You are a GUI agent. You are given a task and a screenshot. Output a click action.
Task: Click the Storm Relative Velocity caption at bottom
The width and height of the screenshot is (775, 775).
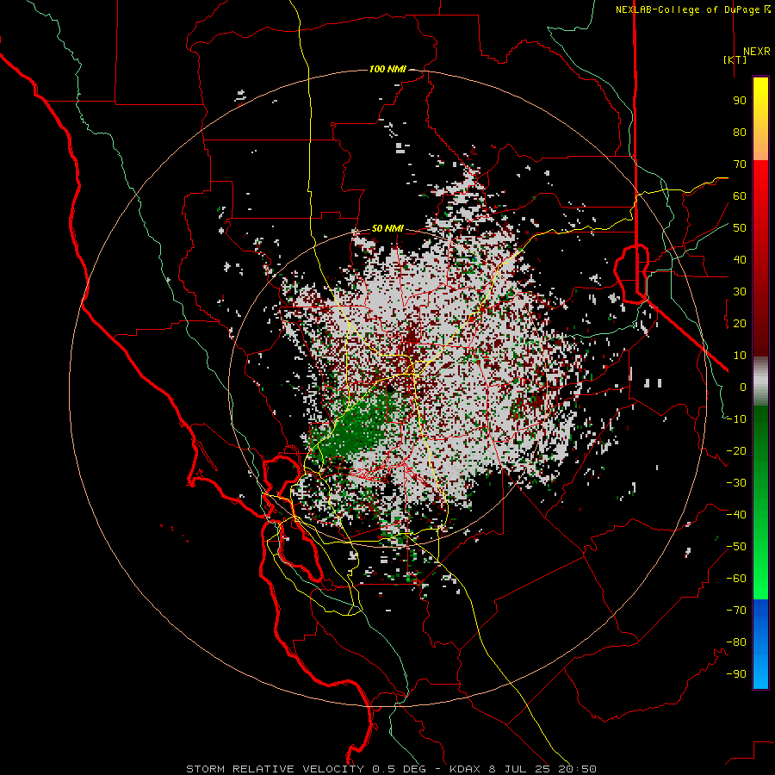391,769
